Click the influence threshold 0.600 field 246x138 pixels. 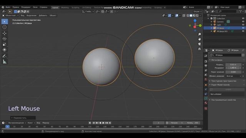233,72
